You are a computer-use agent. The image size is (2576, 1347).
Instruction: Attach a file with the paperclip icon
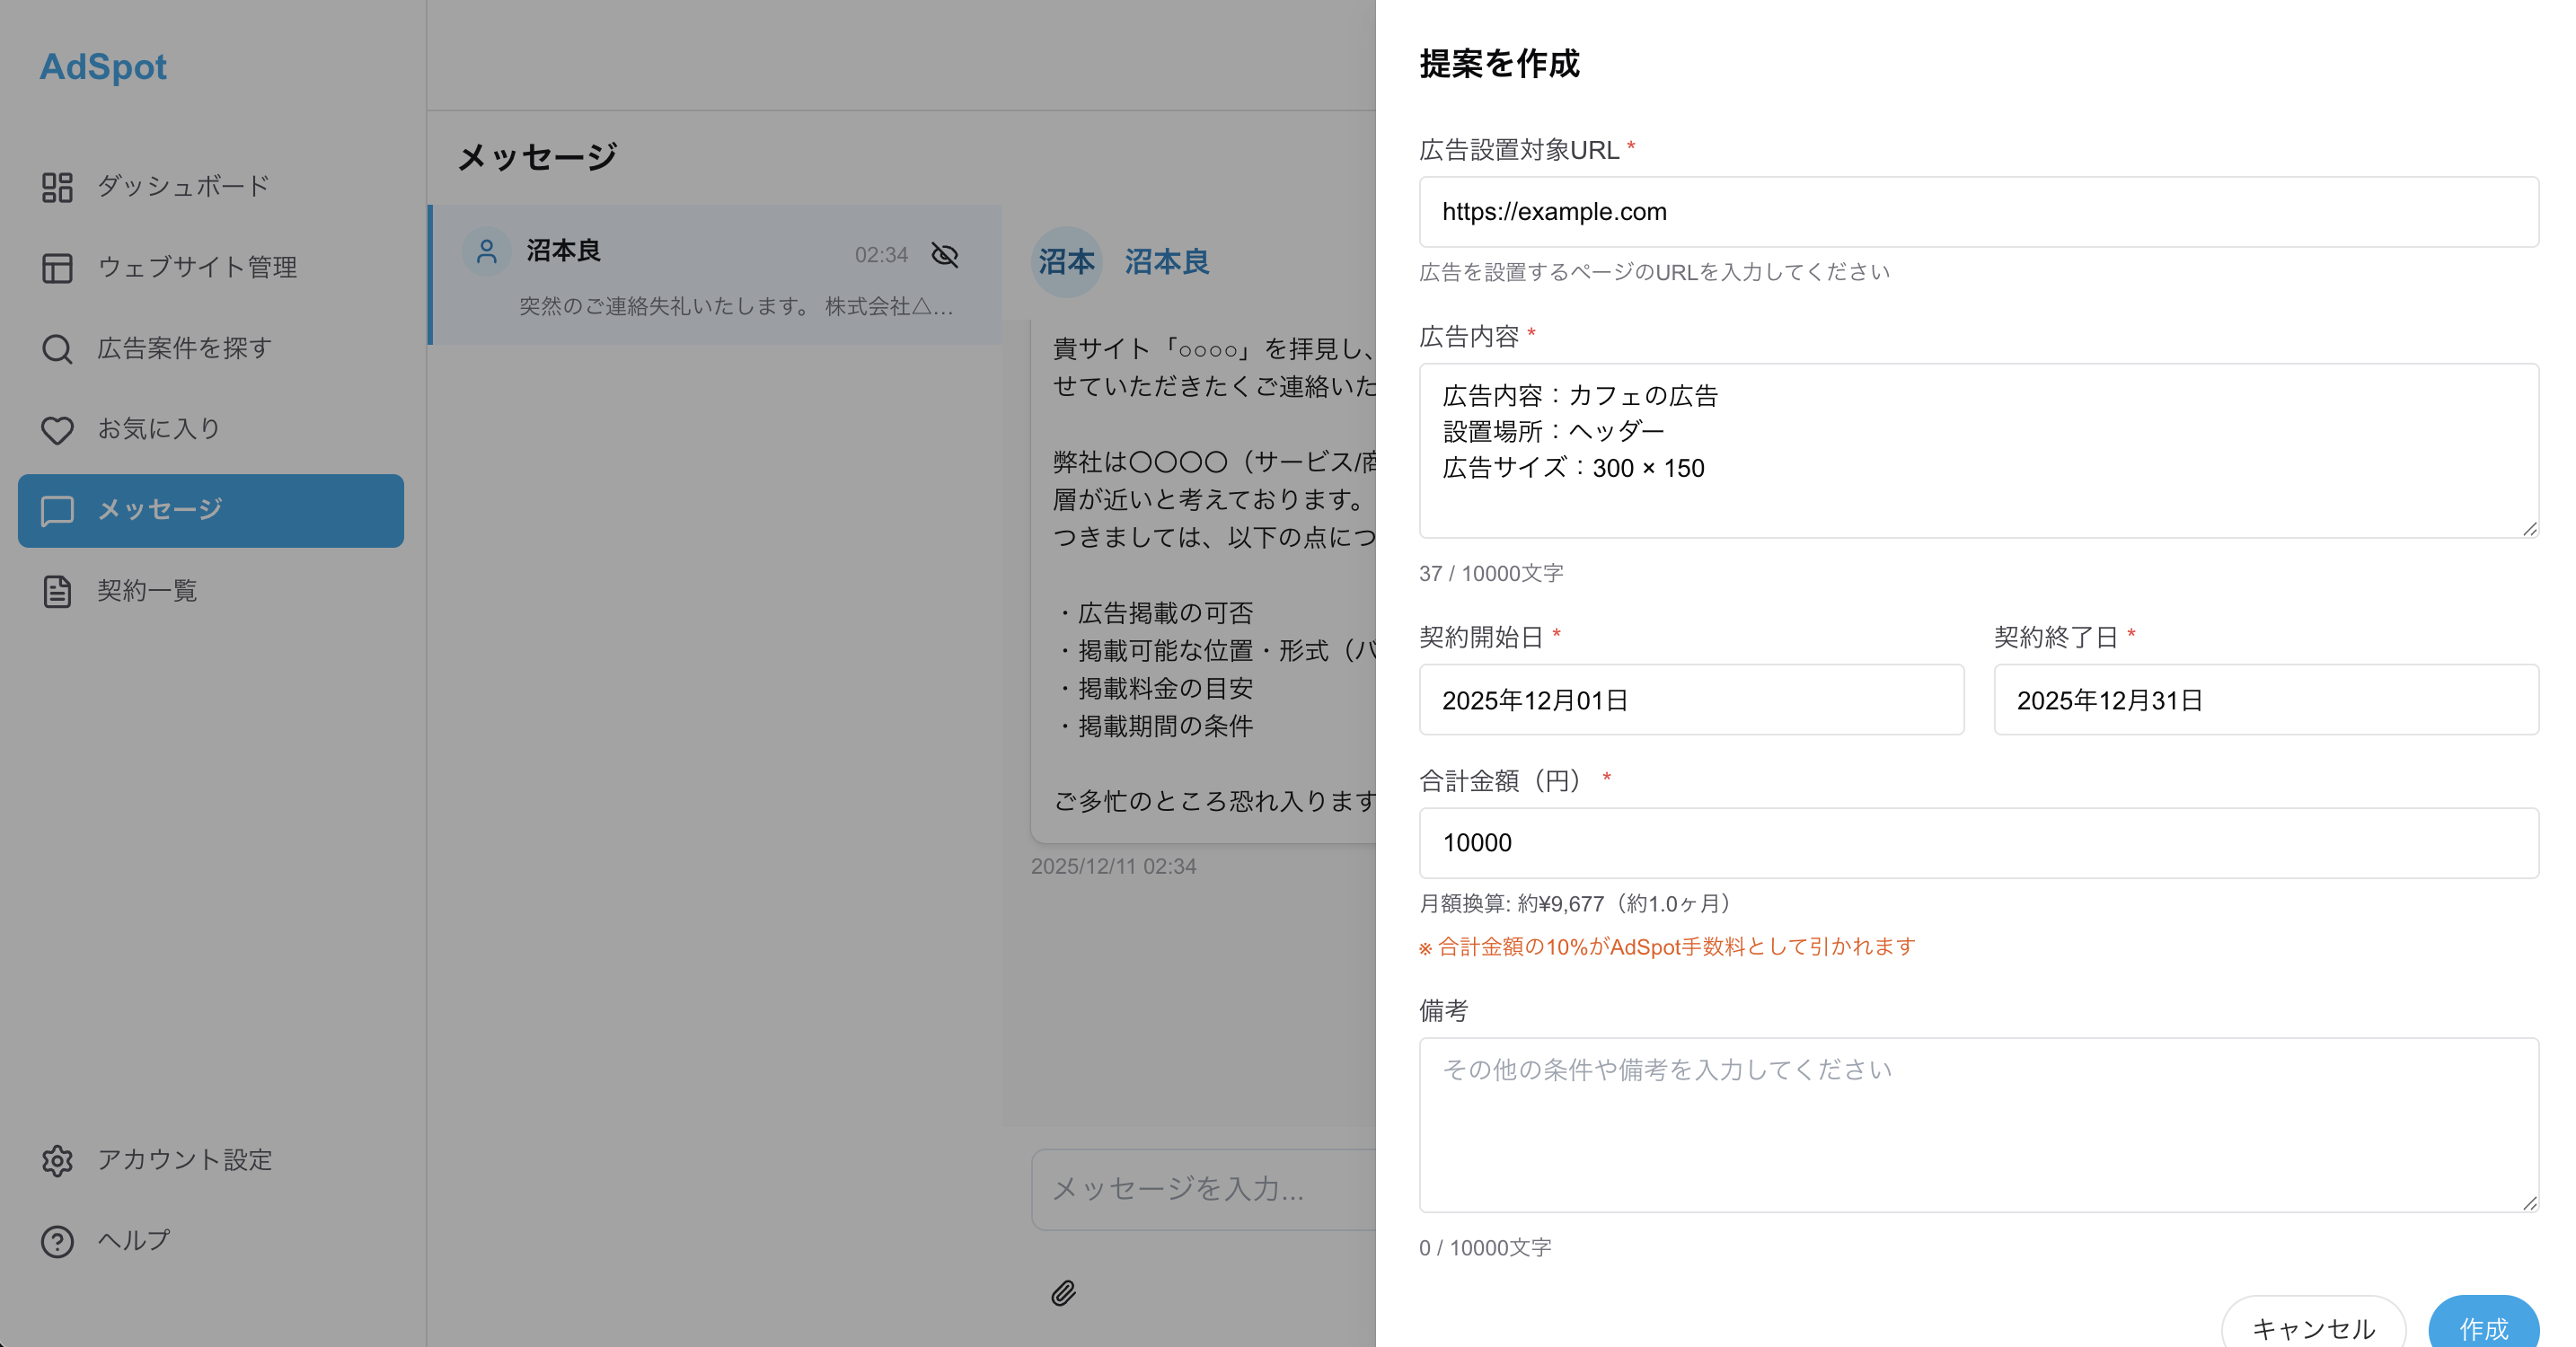pos(1063,1294)
